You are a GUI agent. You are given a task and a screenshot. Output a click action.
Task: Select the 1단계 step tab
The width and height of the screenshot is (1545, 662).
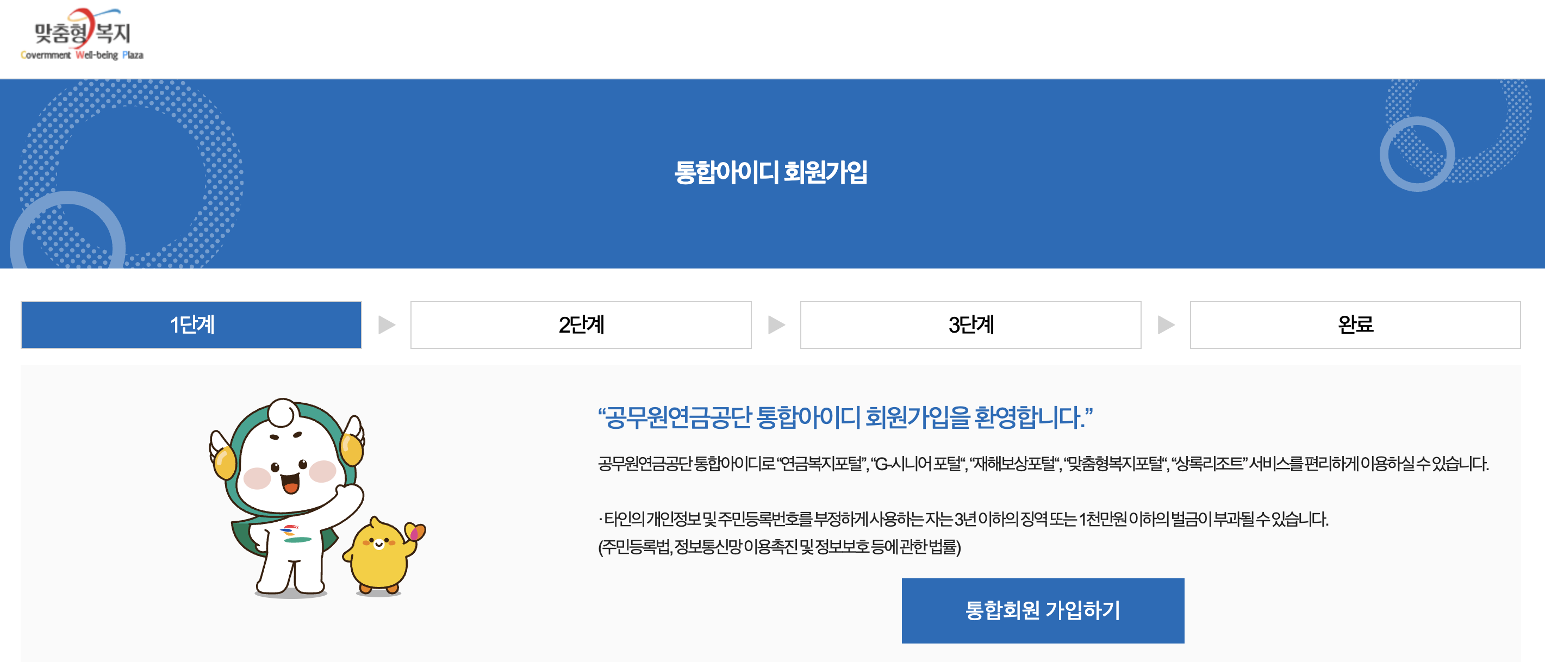click(191, 324)
